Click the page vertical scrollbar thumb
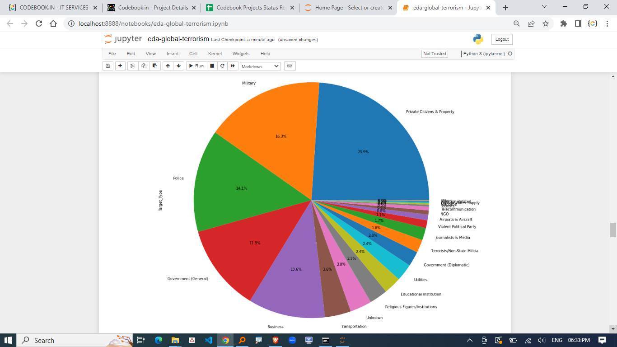 coord(613,230)
